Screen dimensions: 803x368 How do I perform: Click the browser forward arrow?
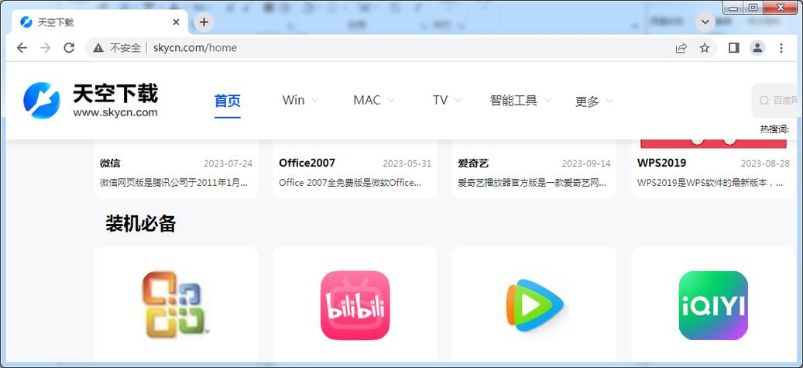click(x=46, y=48)
